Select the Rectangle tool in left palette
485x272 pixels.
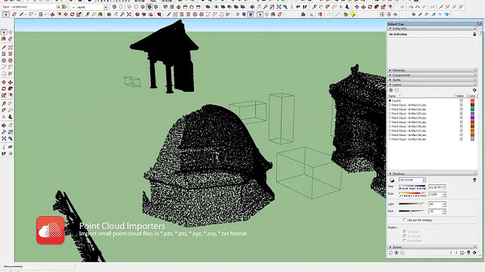[x=4, y=54]
